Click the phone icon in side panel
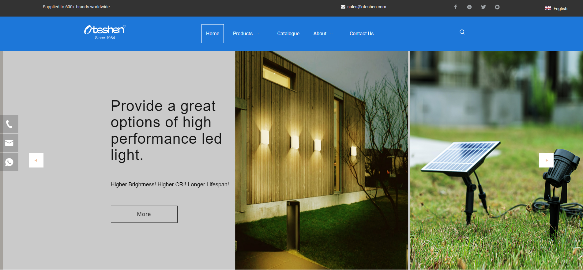Viewport: 583px width, 270px height. pos(9,124)
